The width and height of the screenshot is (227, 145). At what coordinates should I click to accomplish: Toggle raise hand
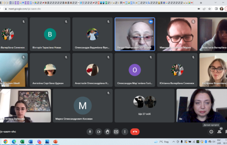(x=107, y=132)
